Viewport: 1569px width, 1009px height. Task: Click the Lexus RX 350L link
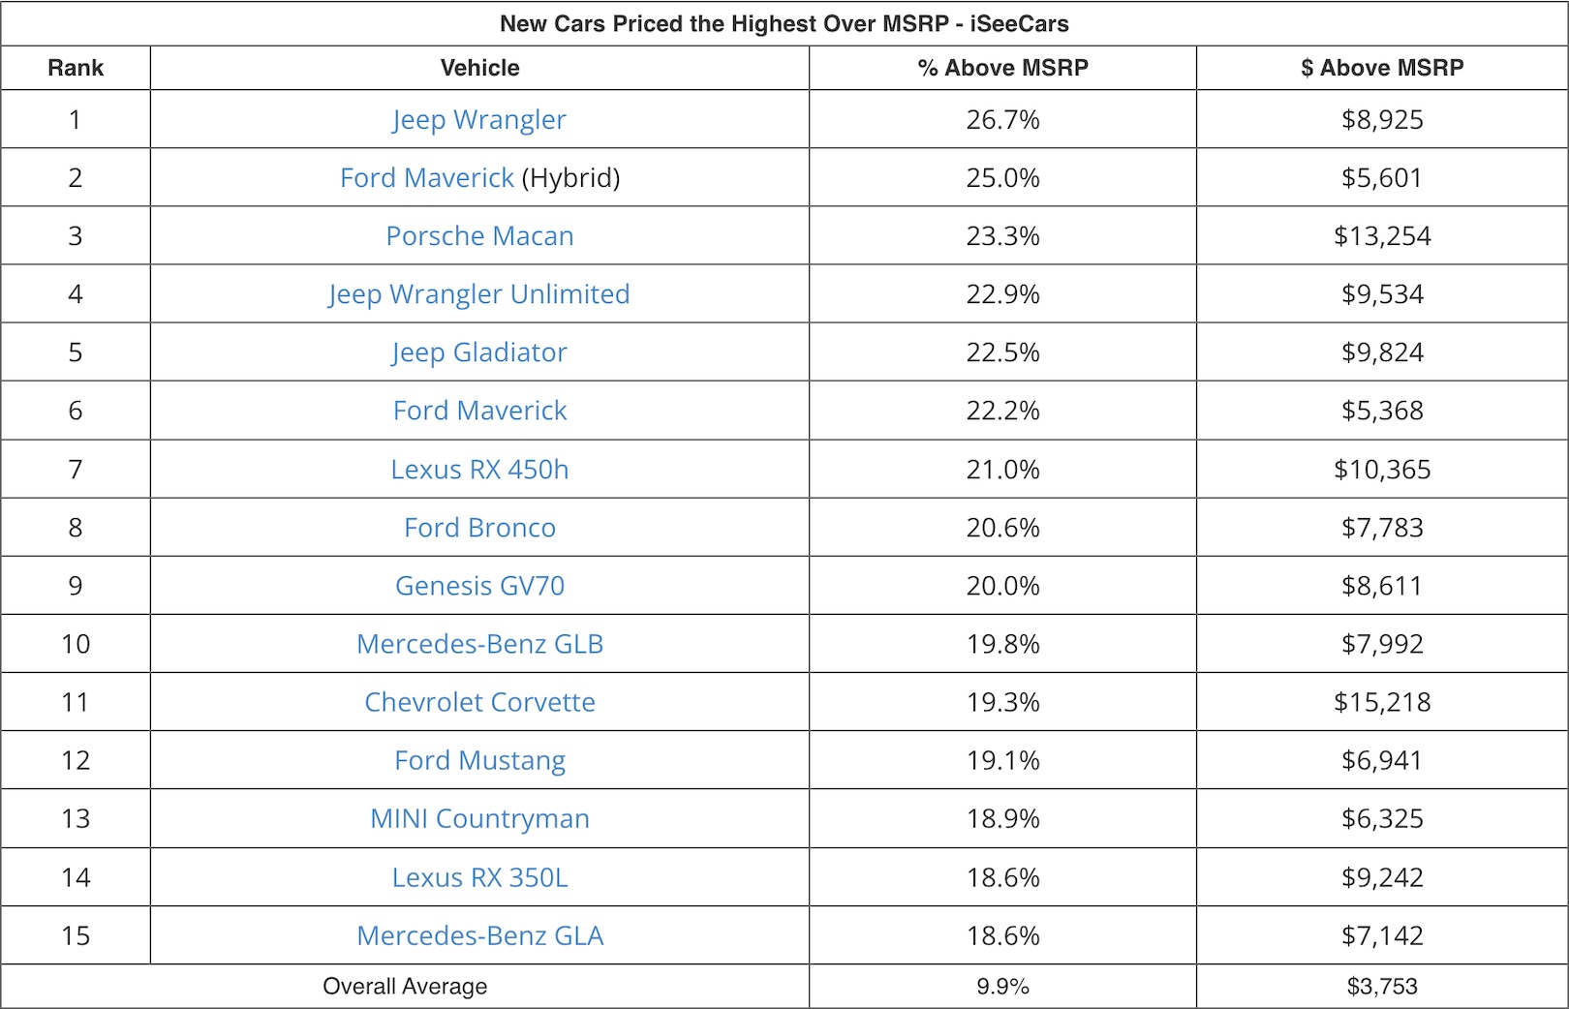click(479, 877)
